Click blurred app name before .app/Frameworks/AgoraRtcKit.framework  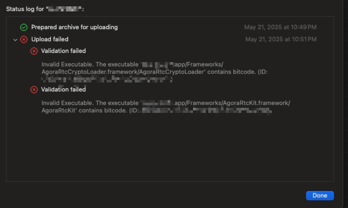tap(157, 103)
